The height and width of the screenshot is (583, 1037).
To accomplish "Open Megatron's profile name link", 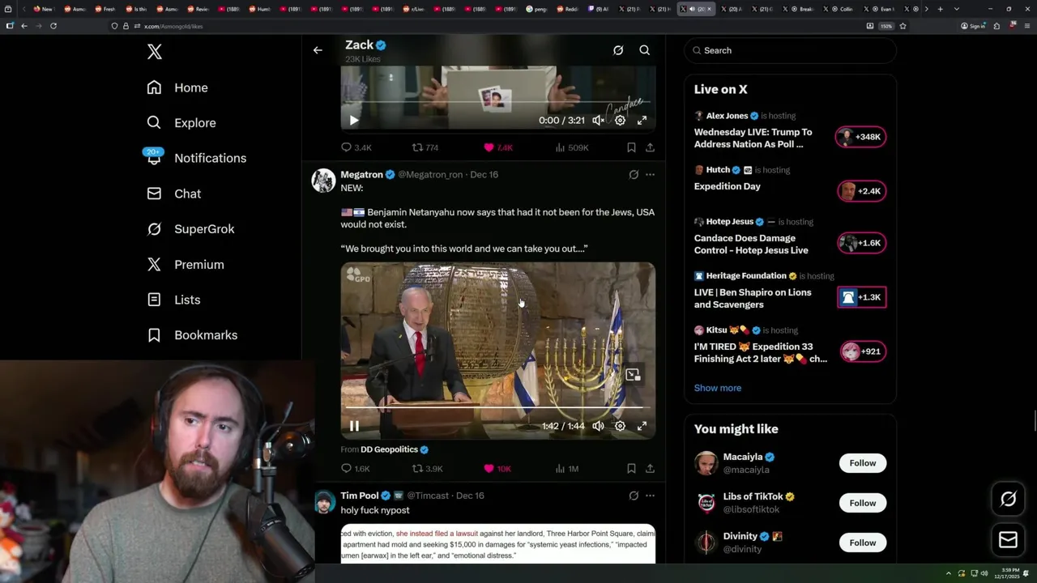I will coord(361,174).
